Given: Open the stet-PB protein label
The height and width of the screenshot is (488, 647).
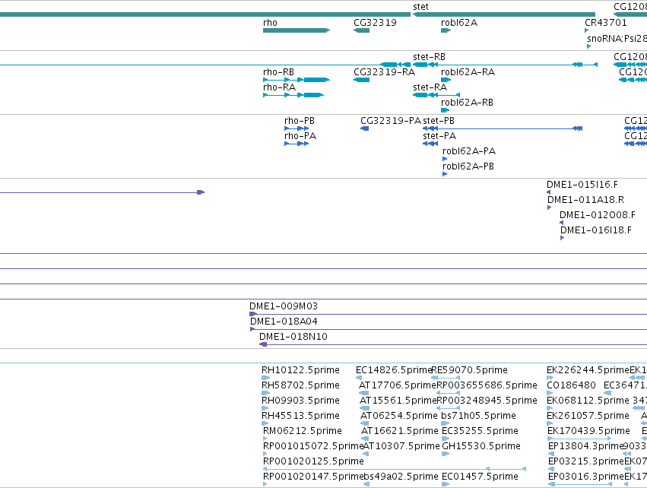Looking at the screenshot, I should tap(439, 121).
